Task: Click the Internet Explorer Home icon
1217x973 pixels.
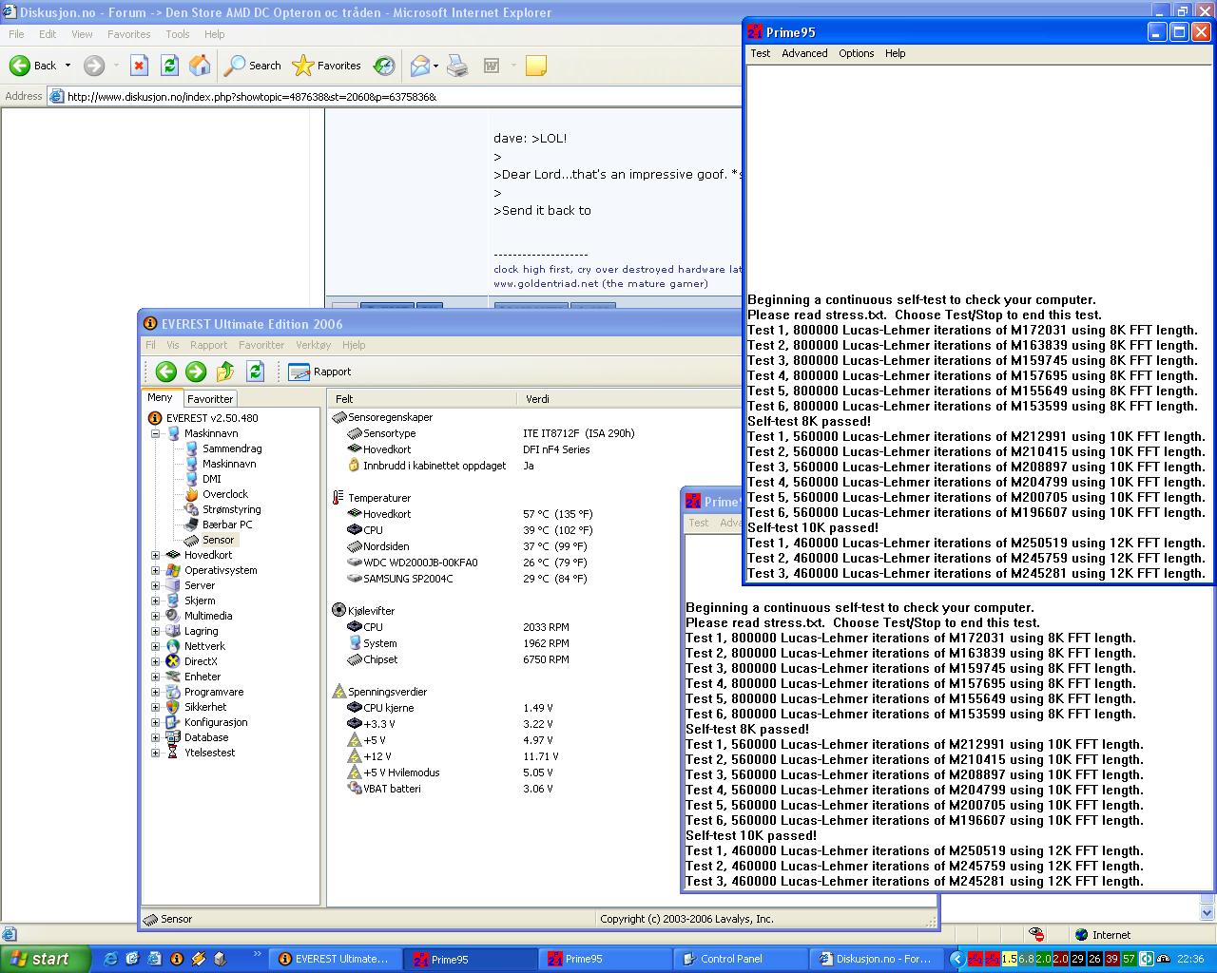Action: click(x=200, y=66)
